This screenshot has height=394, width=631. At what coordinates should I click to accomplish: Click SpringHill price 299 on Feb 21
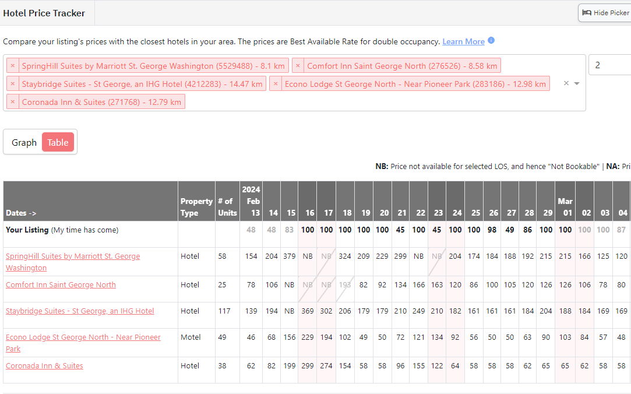[x=400, y=256]
